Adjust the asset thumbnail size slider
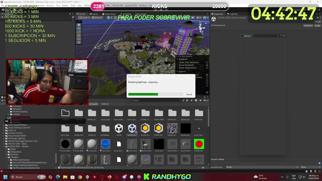 [203, 168]
